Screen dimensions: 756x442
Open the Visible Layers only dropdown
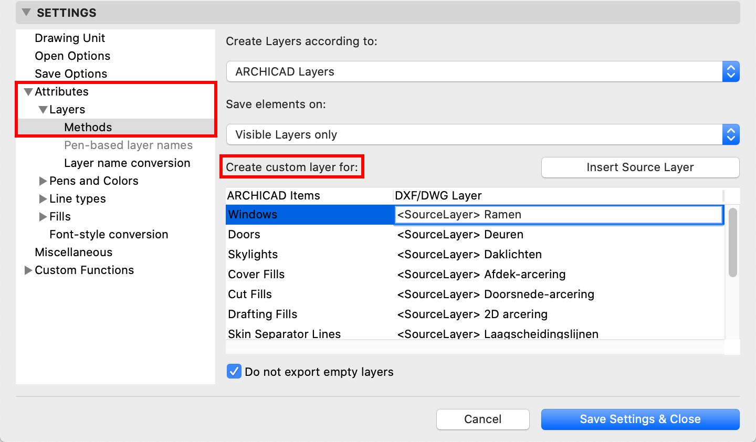point(482,134)
